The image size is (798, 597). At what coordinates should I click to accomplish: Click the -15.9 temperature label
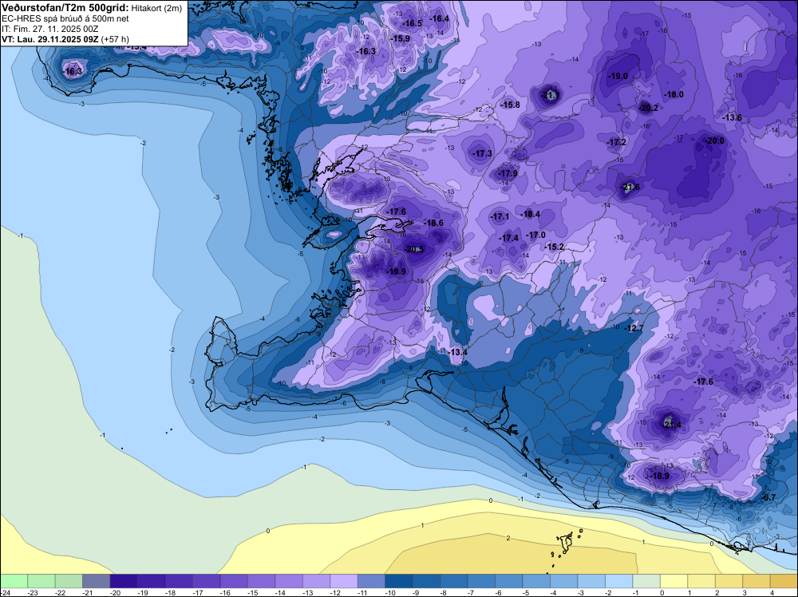click(401, 38)
